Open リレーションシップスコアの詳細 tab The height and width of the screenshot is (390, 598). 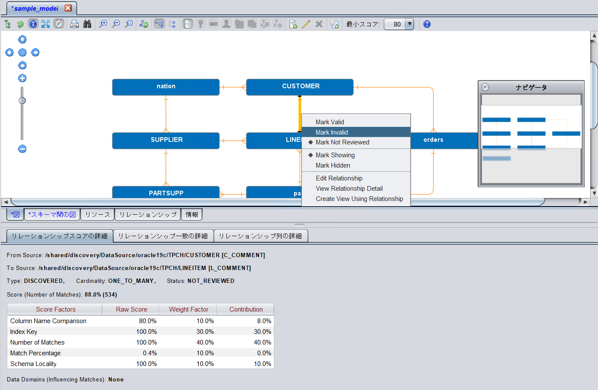tap(60, 236)
